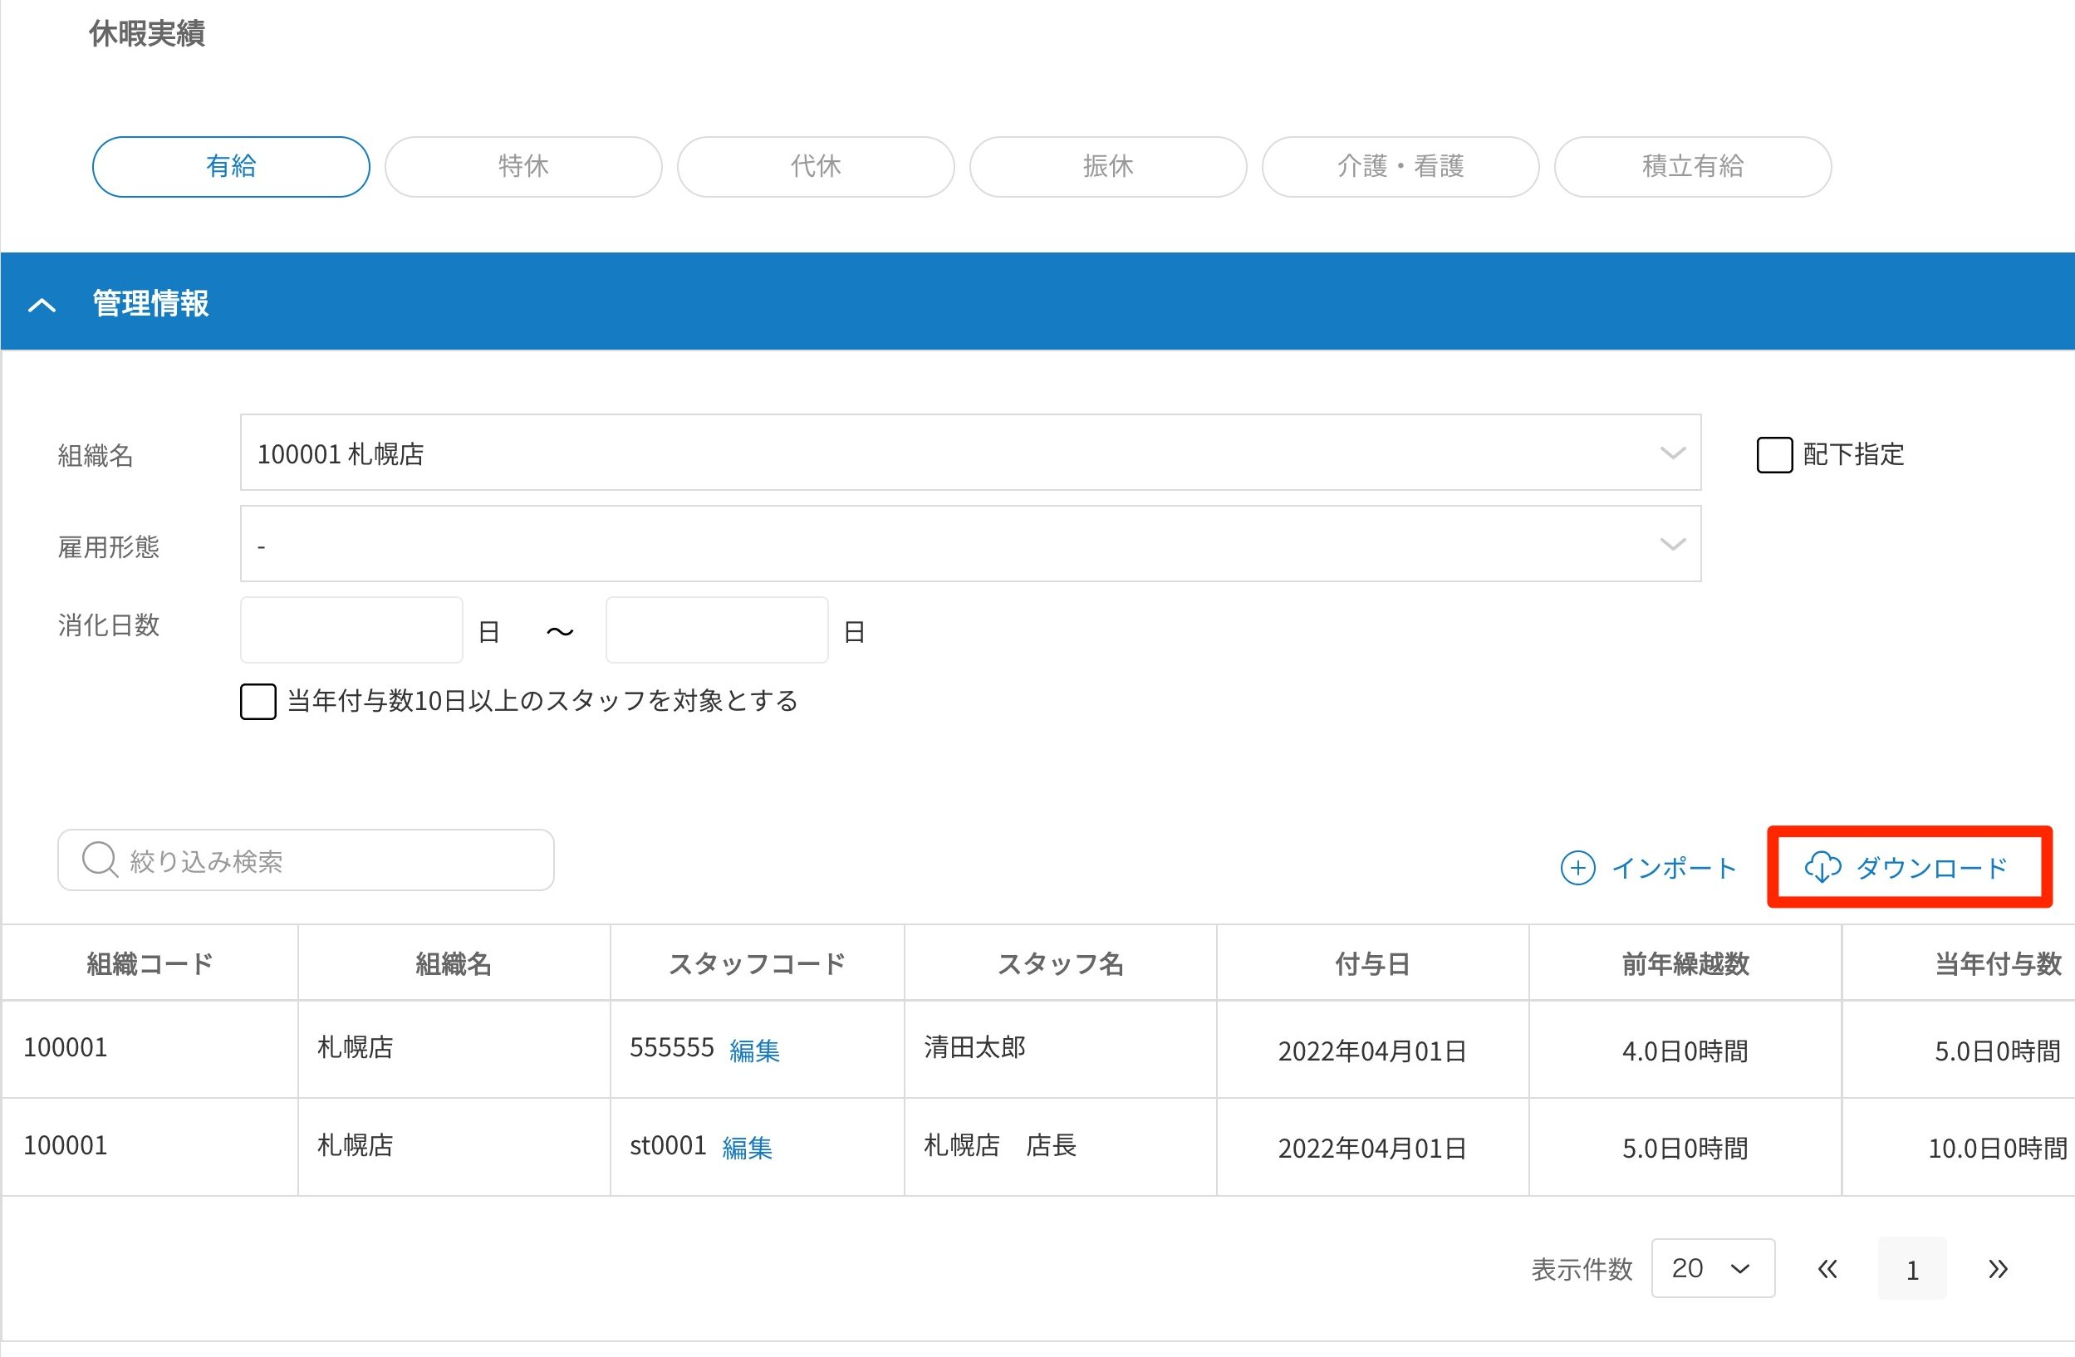Viewport: 2075px width, 1357px height.
Task: Click page number 1 button
Action: tap(1912, 1269)
